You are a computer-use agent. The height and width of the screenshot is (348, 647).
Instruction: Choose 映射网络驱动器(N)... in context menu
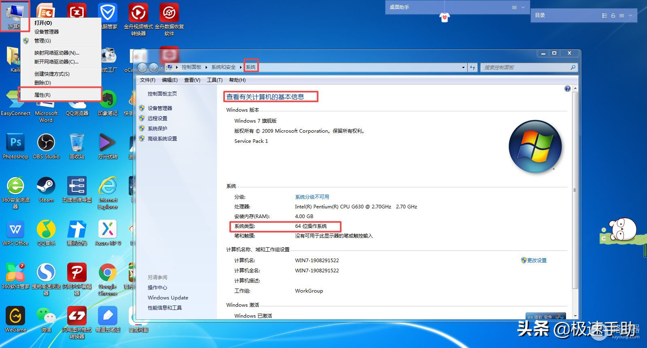click(61, 53)
